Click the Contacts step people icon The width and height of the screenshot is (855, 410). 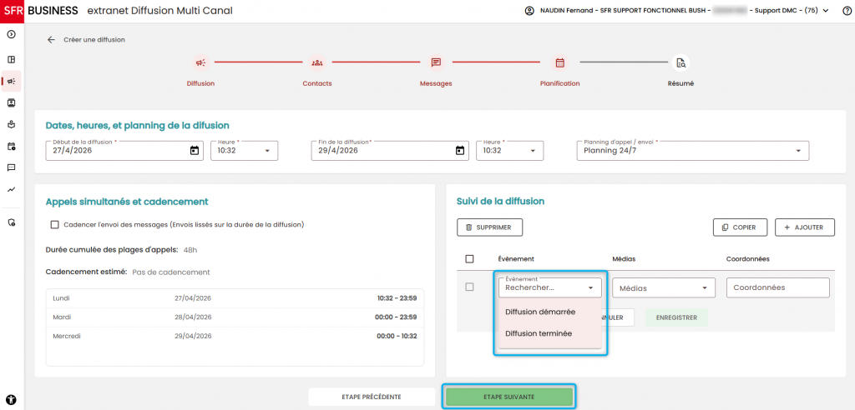tap(317, 62)
